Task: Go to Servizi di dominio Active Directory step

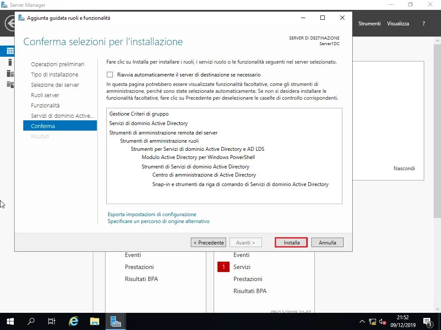Action: [x=62, y=116]
